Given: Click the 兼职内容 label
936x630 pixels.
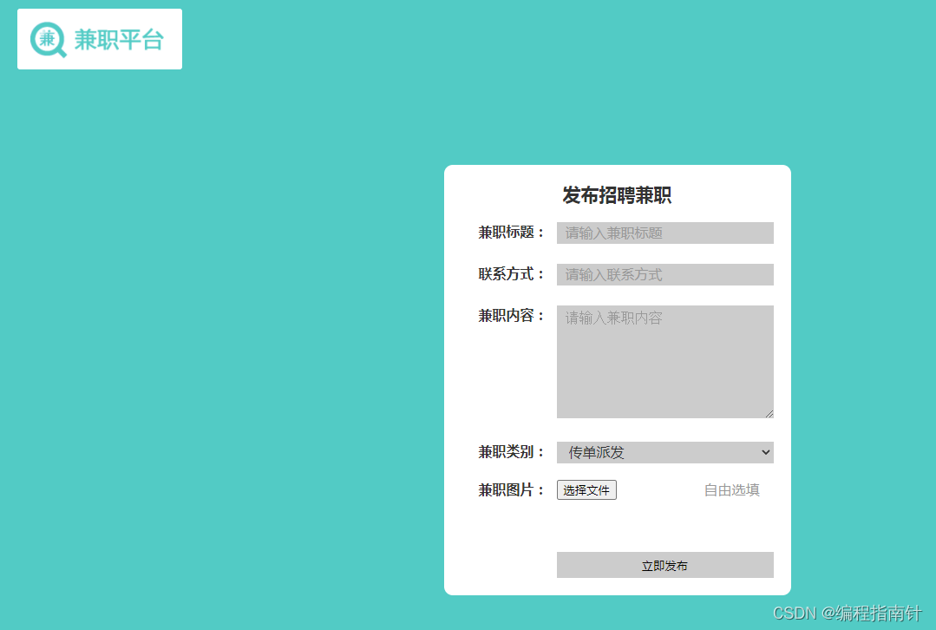Looking at the screenshot, I should tap(511, 316).
